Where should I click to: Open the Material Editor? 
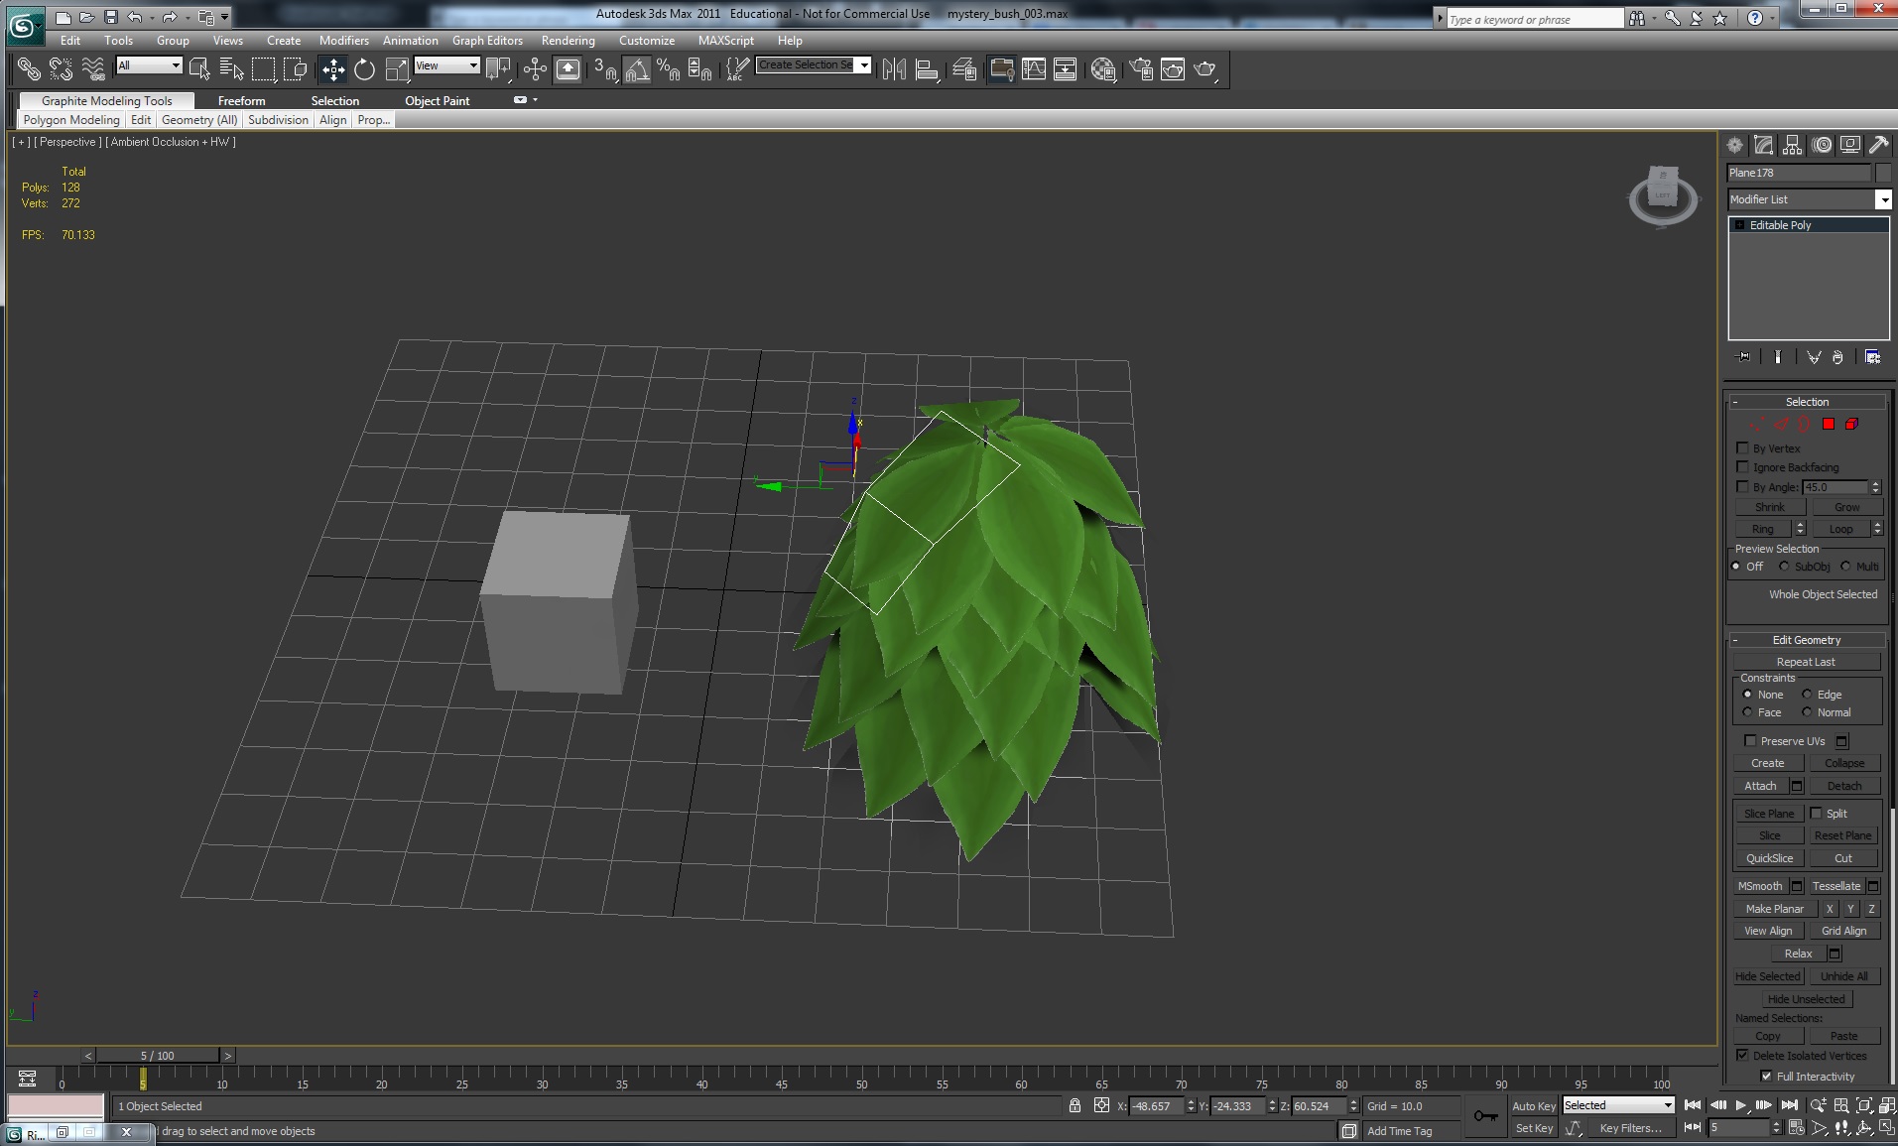1103,68
